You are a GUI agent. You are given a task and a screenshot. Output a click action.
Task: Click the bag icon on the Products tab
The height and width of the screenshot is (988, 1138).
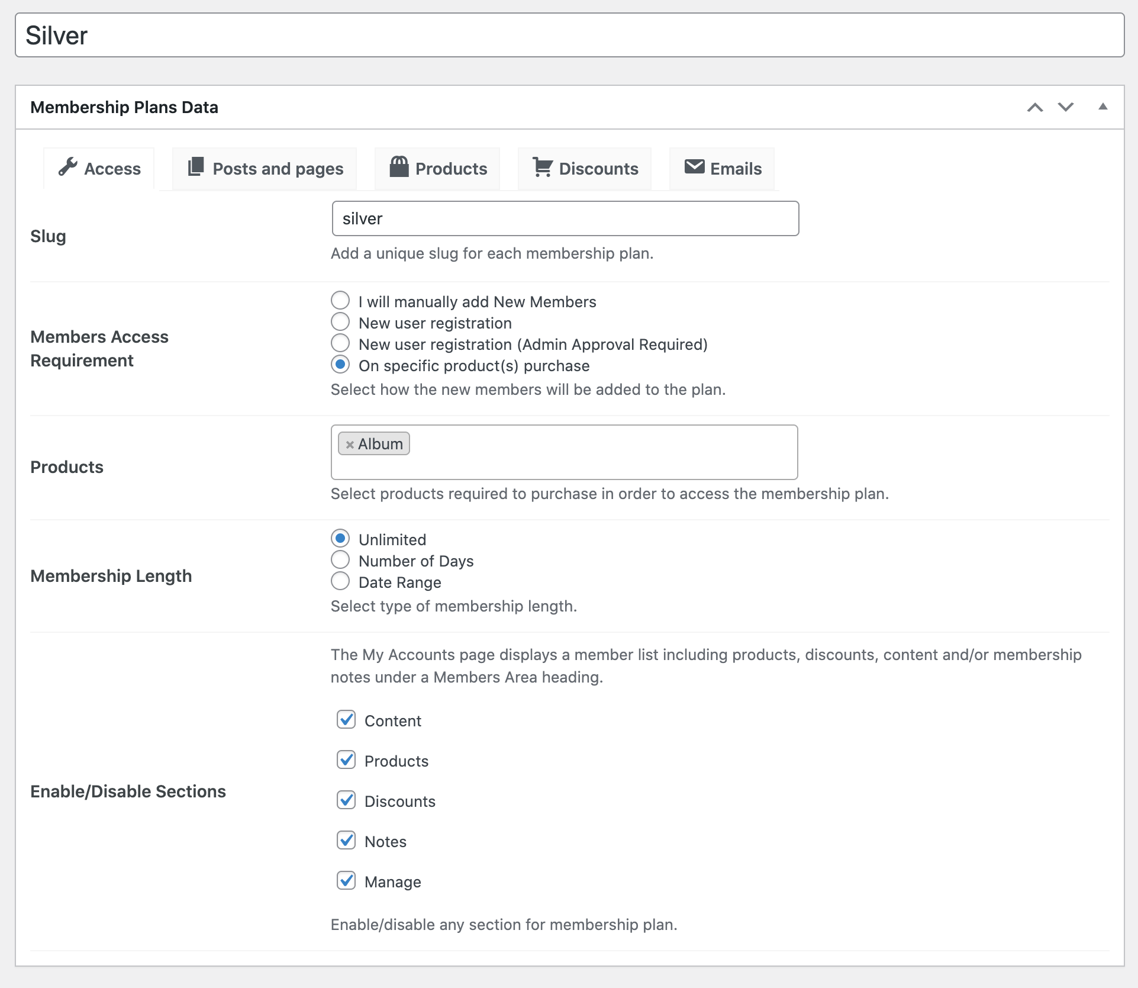click(x=399, y=168)
